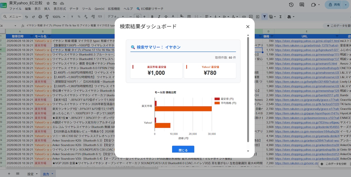This screenshot has width=351, height=177.
Task: Click the add sheet plus icon
Action: (9, 174)
